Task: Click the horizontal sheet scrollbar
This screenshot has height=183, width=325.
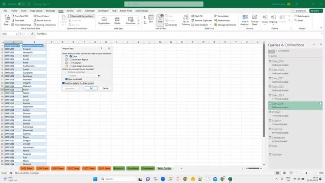Action: point(254,168)
